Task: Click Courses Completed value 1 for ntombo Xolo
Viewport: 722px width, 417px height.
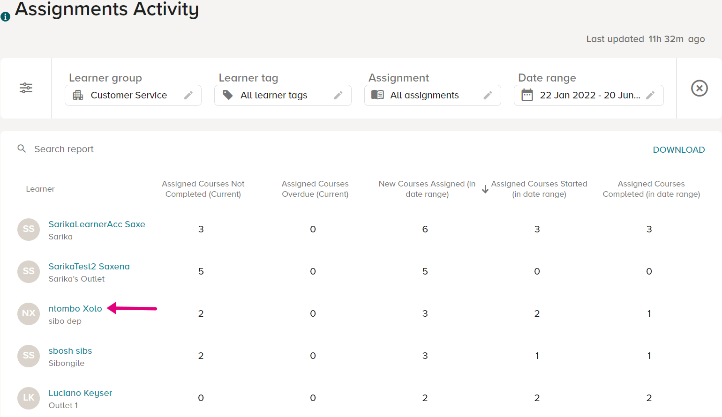Action: 649,313
